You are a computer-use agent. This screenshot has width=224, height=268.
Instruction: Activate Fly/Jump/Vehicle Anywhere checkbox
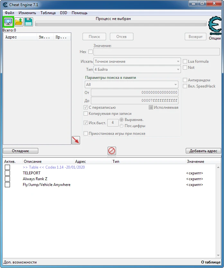coord(7,185)
